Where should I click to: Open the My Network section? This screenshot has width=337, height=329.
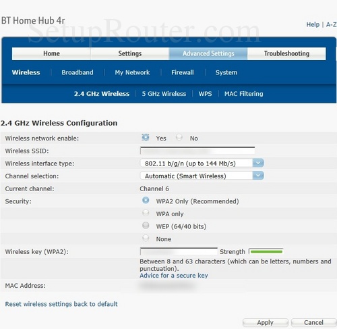click(x=132, y=72)
